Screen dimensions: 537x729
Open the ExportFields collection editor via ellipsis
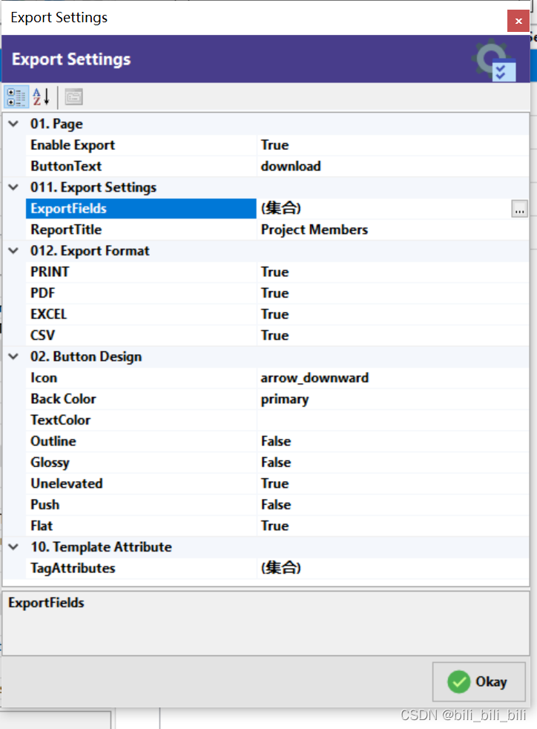(x=519, y=209)
